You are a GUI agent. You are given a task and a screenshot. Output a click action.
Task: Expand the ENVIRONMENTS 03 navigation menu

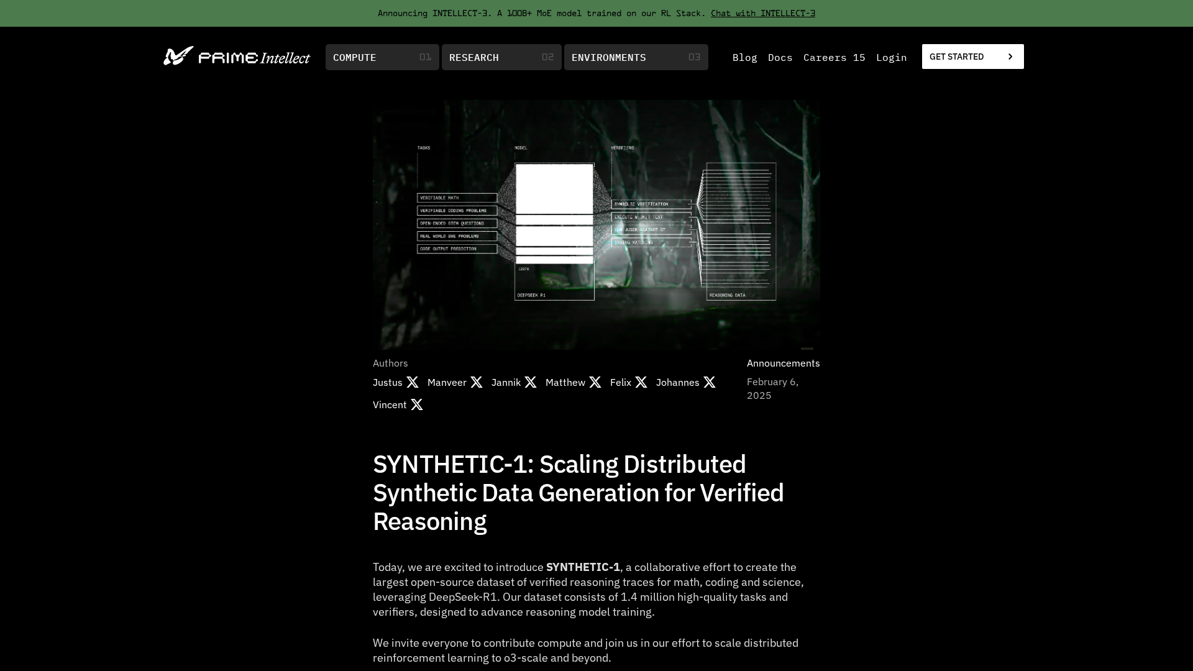pyautogui.click(x=636, y=57)
